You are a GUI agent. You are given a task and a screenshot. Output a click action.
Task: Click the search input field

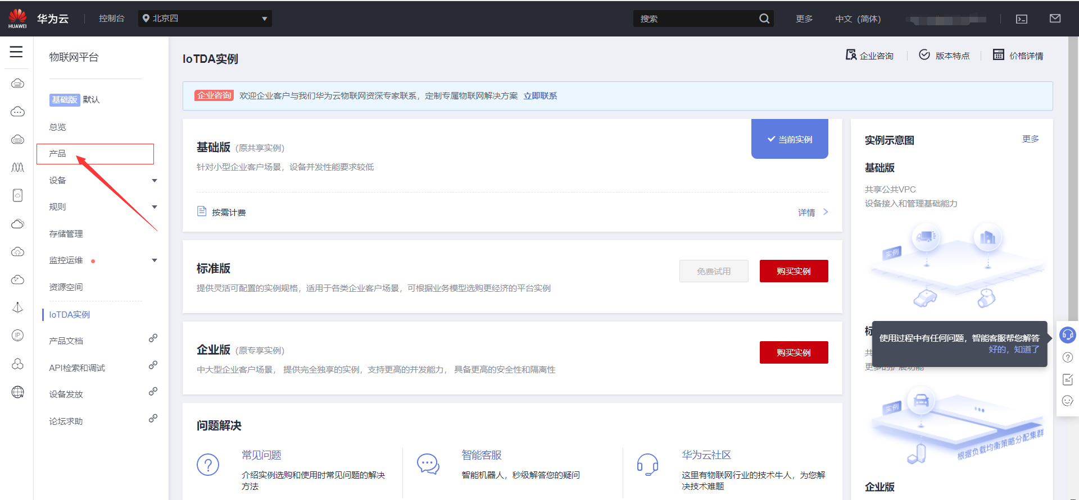pos(697,19)
